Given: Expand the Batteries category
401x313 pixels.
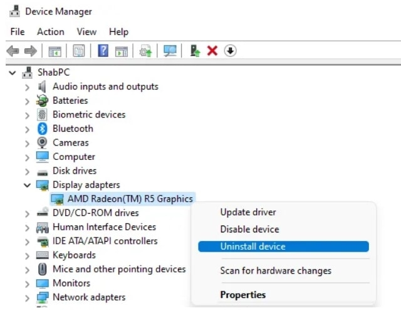Looking at the screenshot, I should tap(27, 102).
